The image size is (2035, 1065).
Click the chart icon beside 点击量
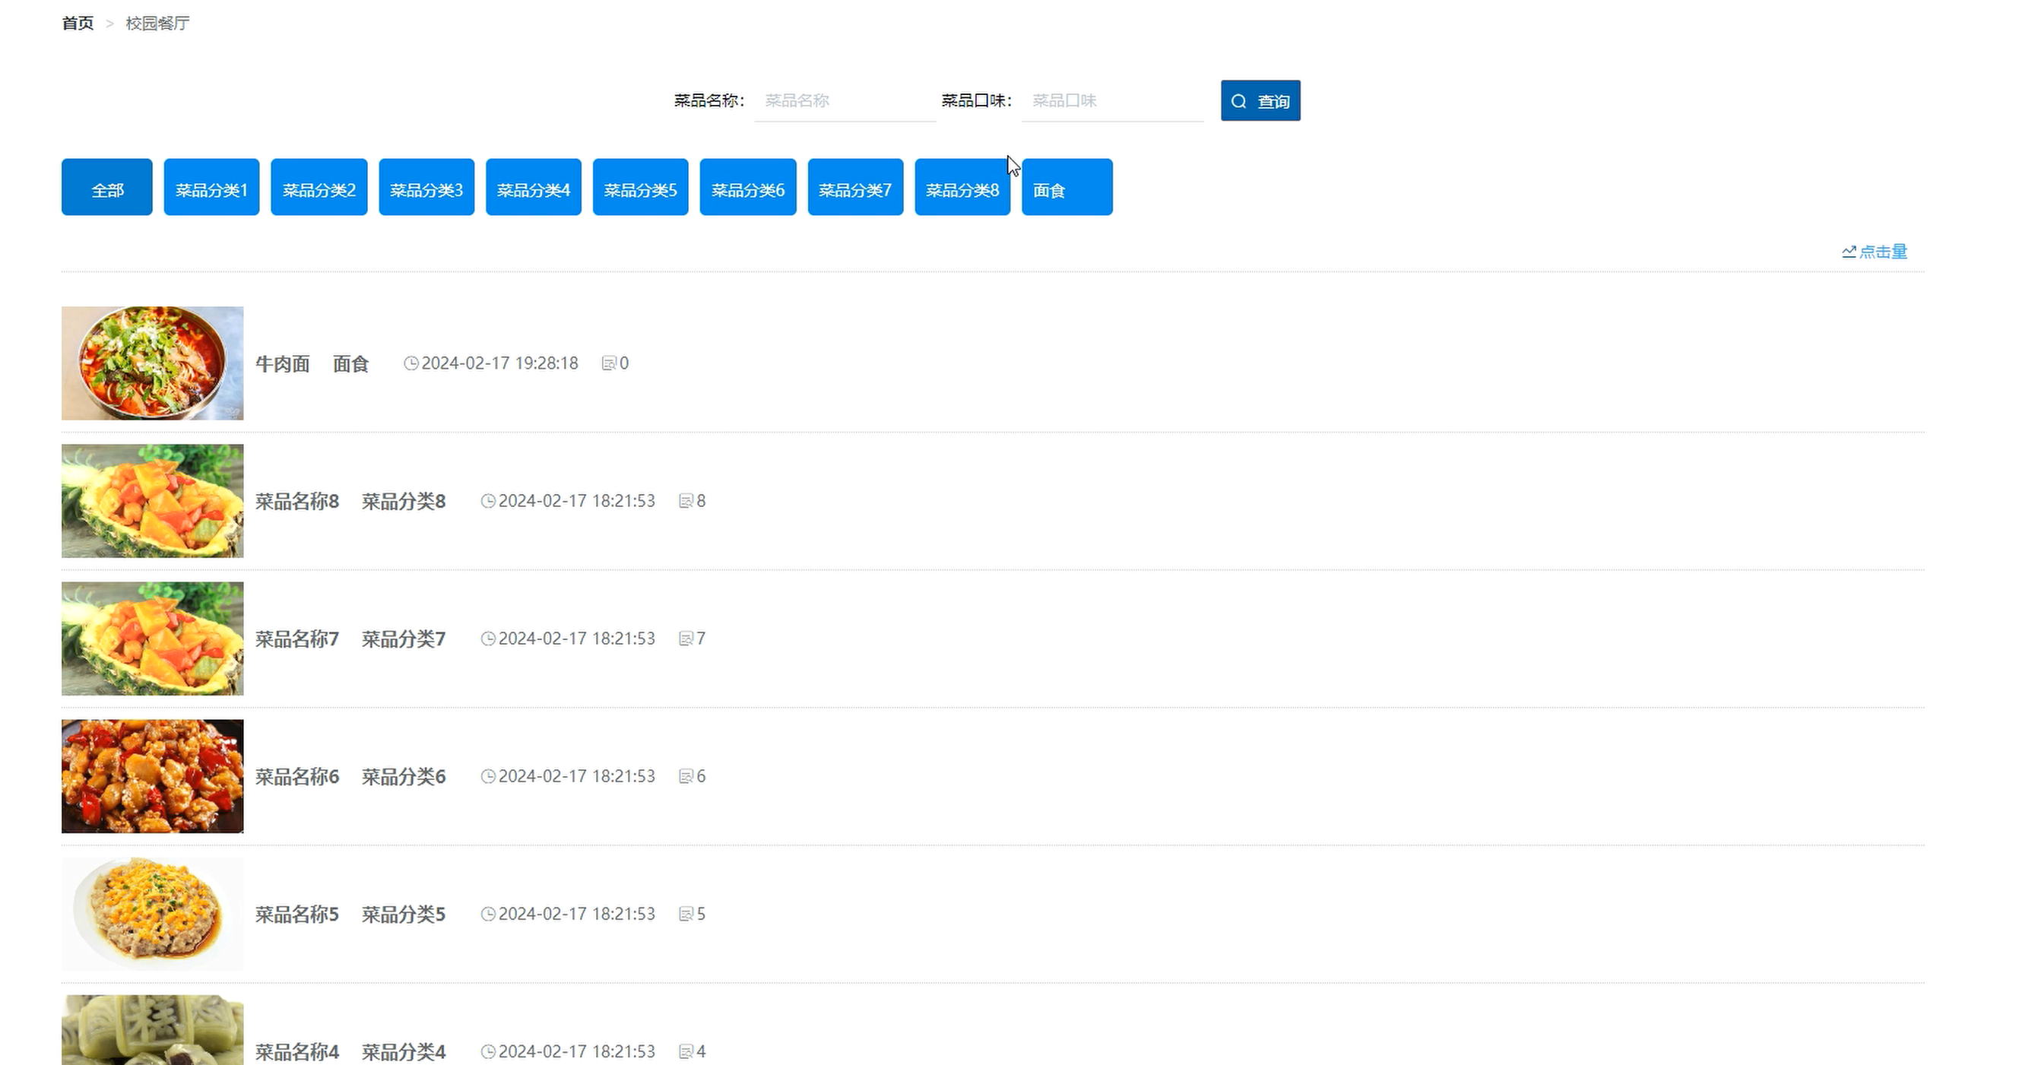1849,252
